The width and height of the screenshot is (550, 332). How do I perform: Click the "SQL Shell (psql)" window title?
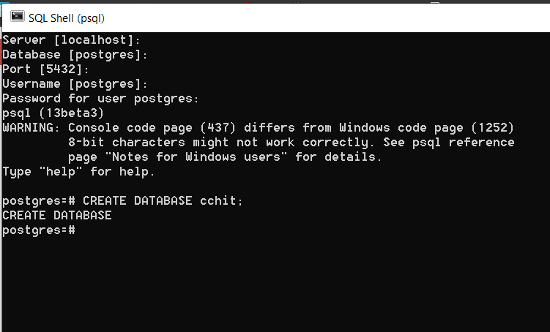click(x=67, y=18)
